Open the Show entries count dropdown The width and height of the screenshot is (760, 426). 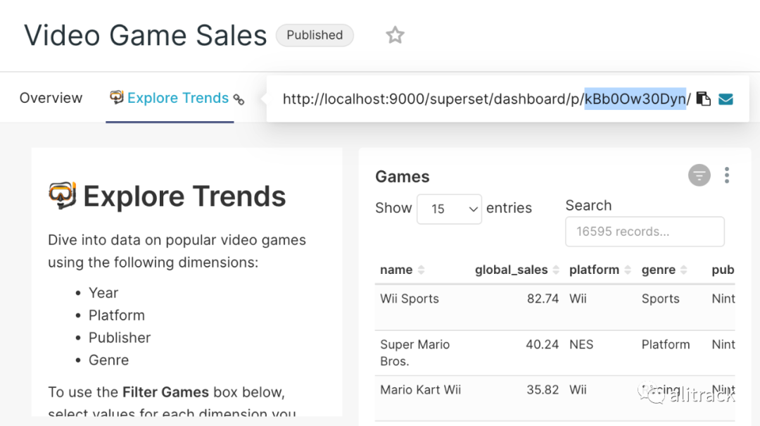point(449,209)
